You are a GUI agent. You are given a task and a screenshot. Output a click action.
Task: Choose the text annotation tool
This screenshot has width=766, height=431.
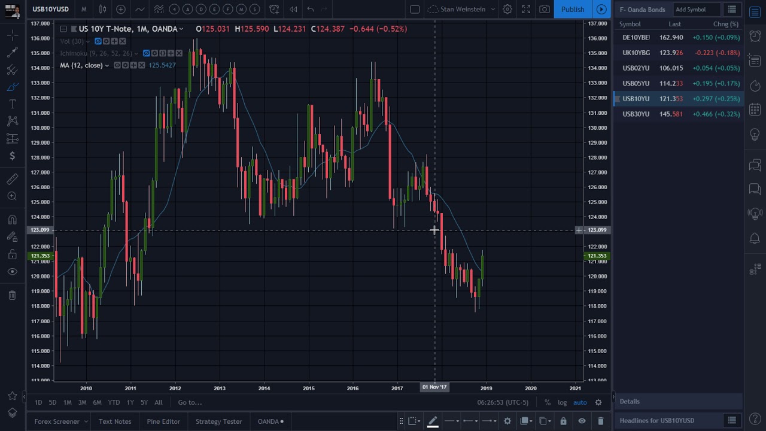[12, 104]
